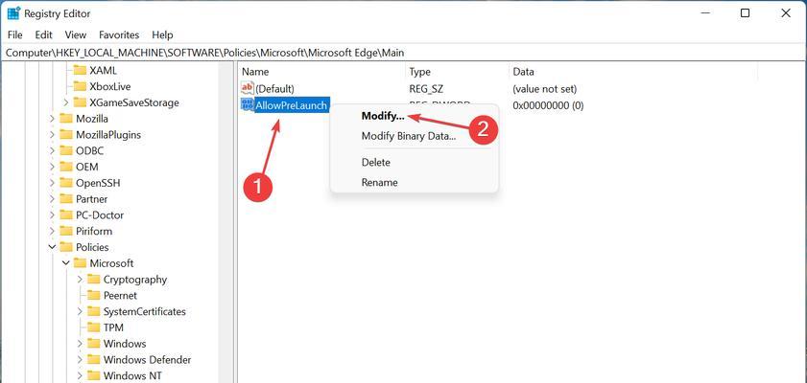807x383 pixels.
Task: Click the Peernet folder icon
Action: pos(93,295)
